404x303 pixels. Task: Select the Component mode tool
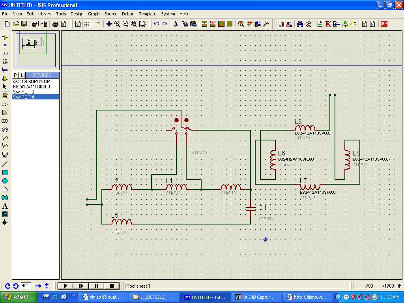tap(5, 37)
